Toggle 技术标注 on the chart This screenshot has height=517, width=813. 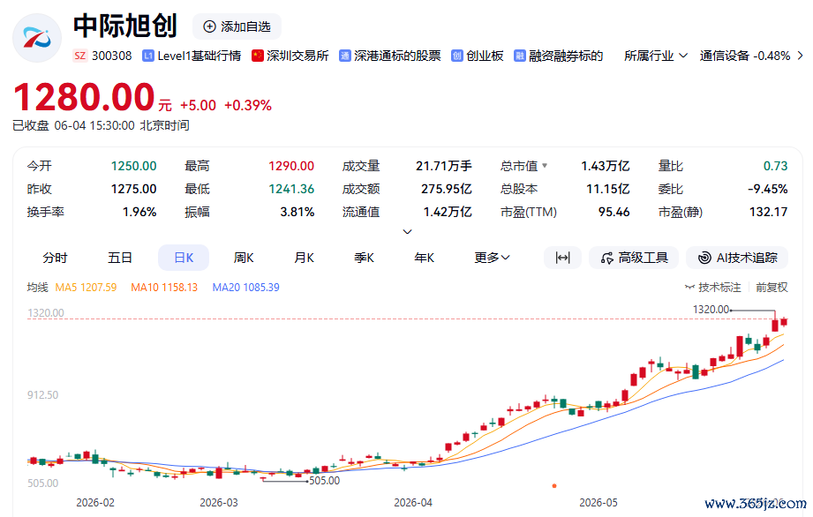[713, 287]
